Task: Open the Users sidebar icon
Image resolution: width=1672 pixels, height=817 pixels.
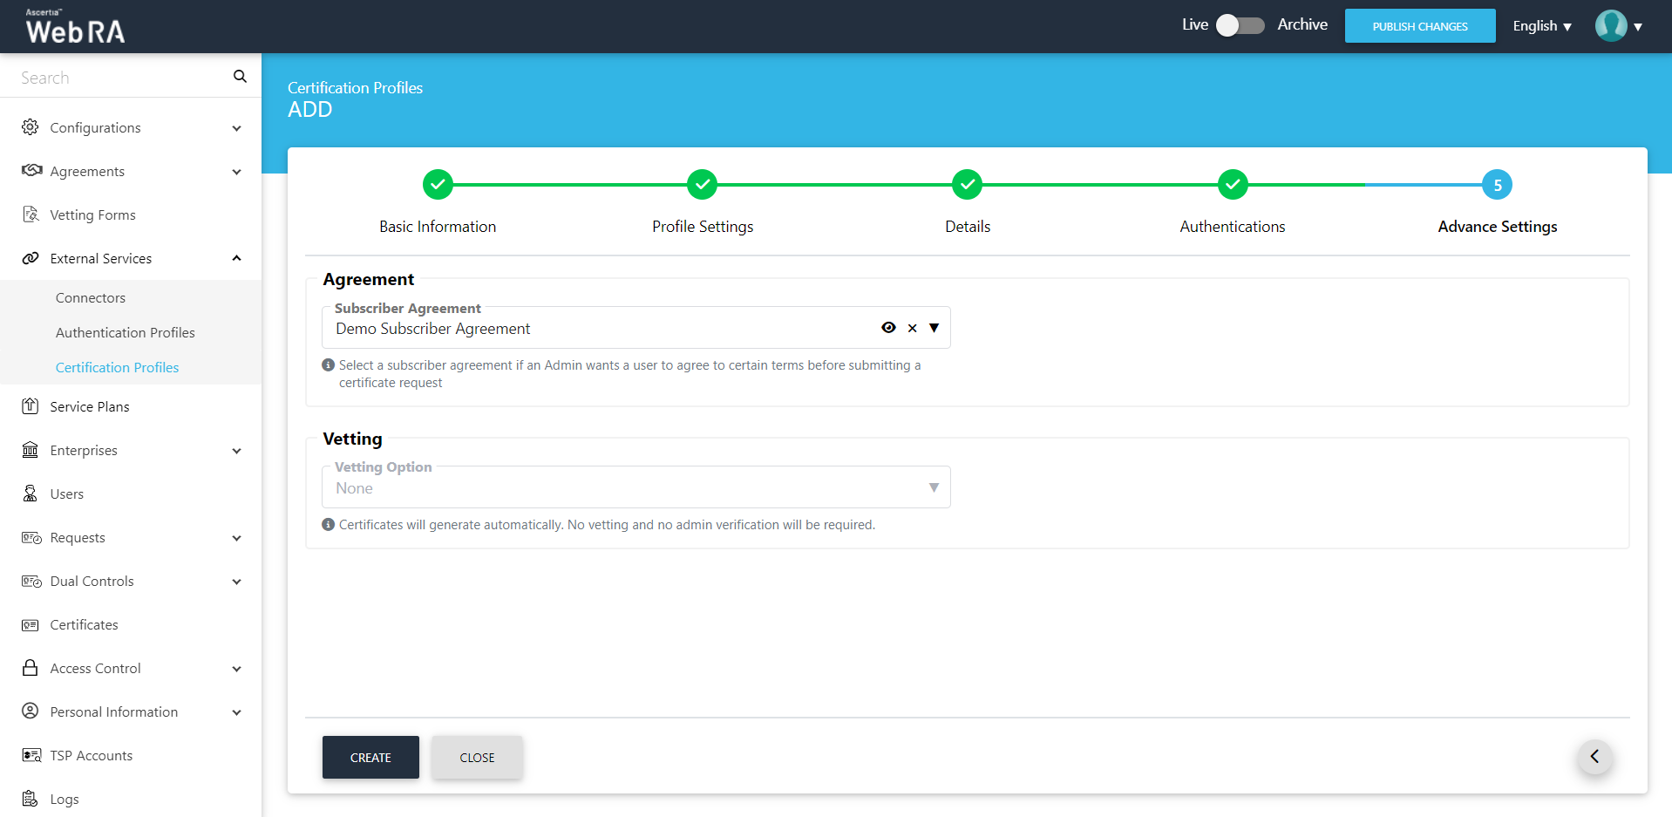Action: click(x=31, y=494)
